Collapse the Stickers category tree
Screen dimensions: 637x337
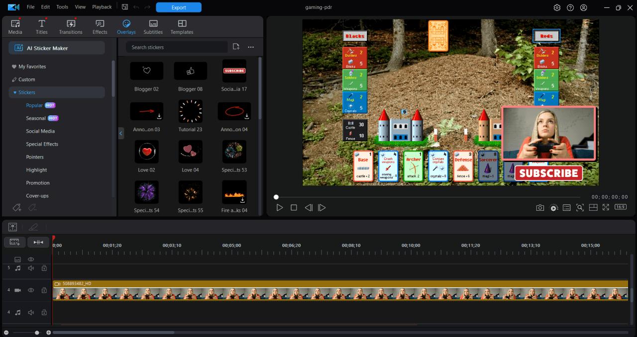click(15, 92)
